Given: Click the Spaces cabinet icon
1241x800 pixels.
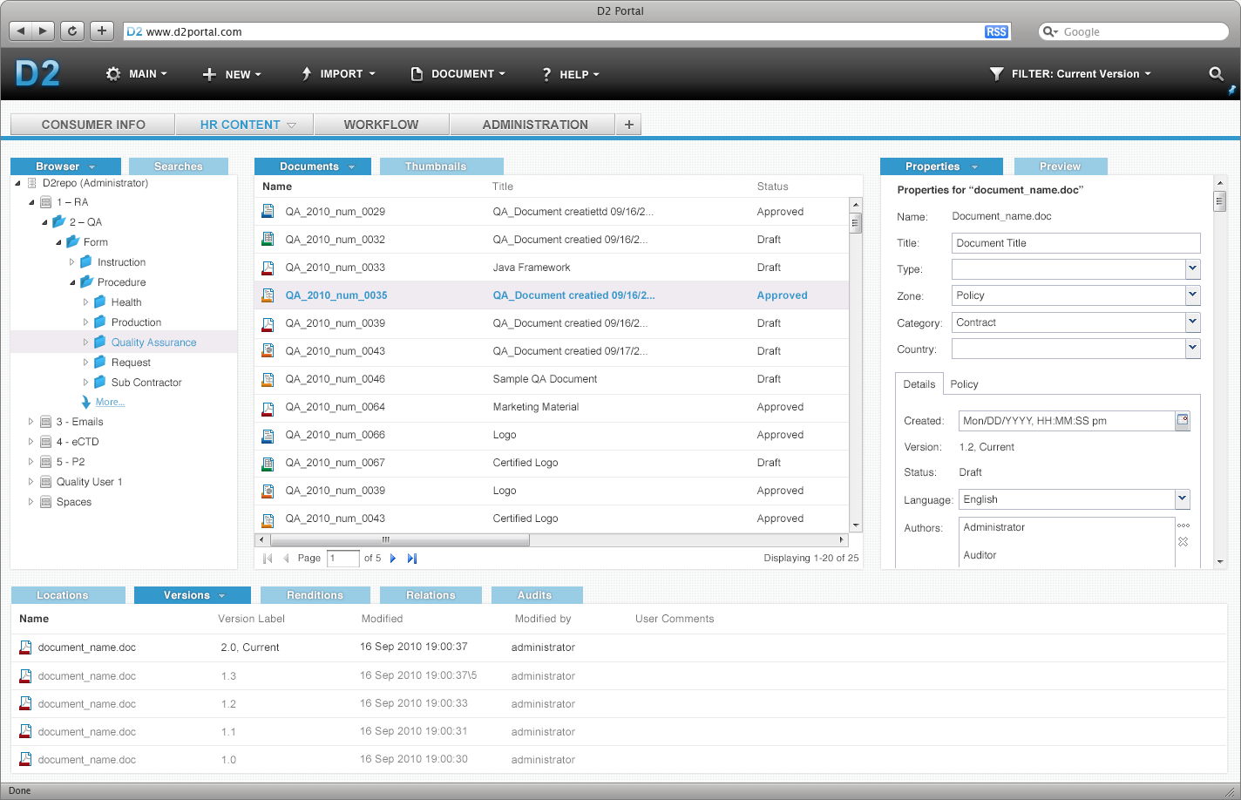Looking at the screenshot, I should click(x=46, y=502).
